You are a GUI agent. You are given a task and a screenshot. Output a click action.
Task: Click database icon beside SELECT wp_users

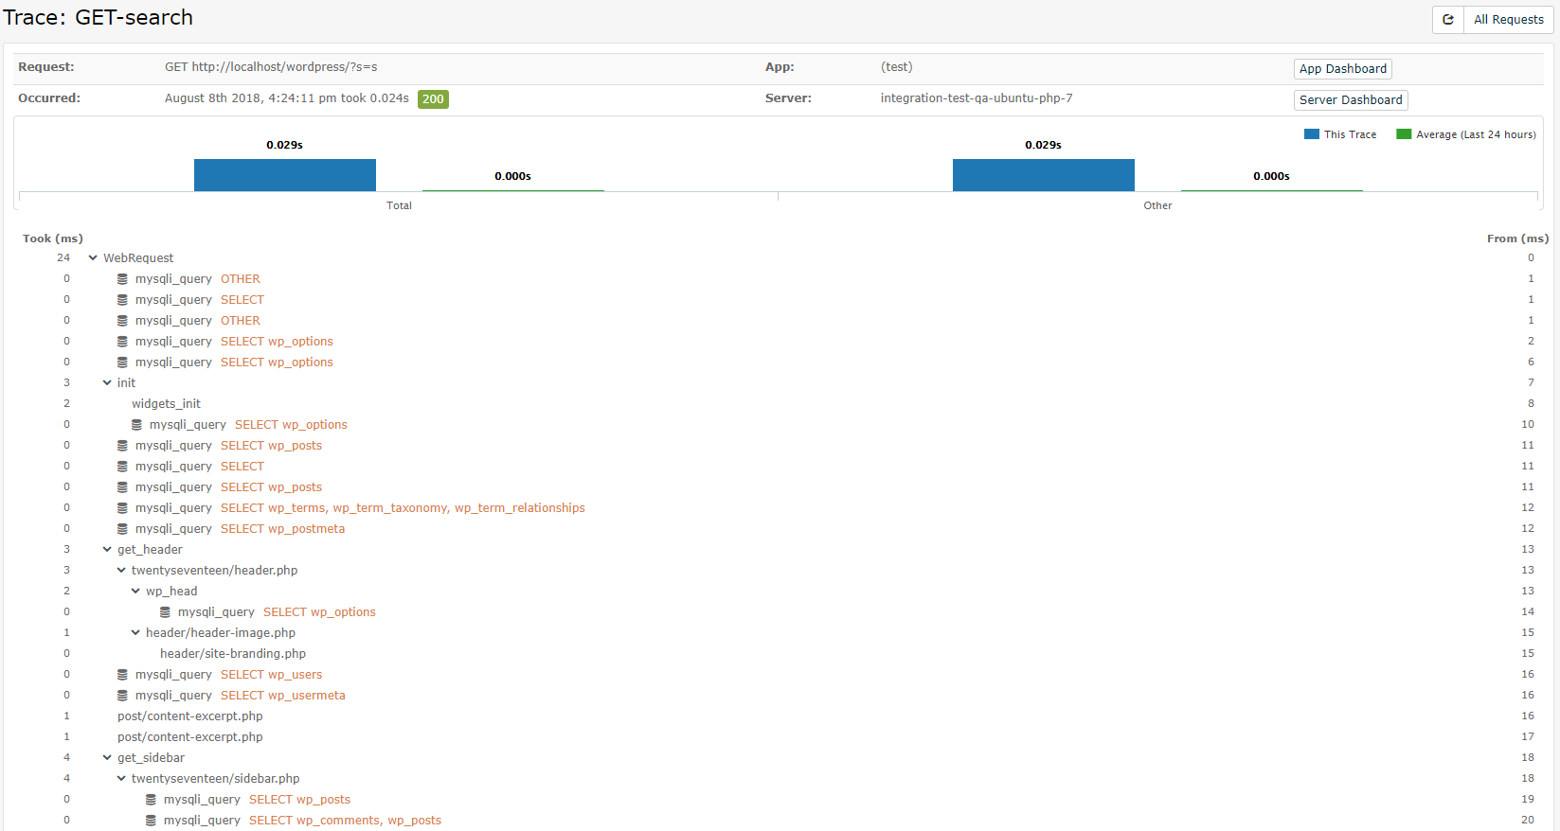tap(122, 675)
